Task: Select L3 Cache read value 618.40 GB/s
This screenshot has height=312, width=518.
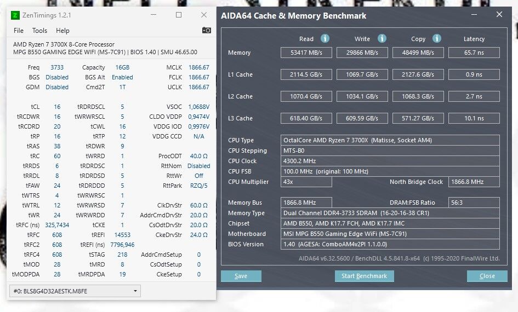Action: [x=306, y=118]
